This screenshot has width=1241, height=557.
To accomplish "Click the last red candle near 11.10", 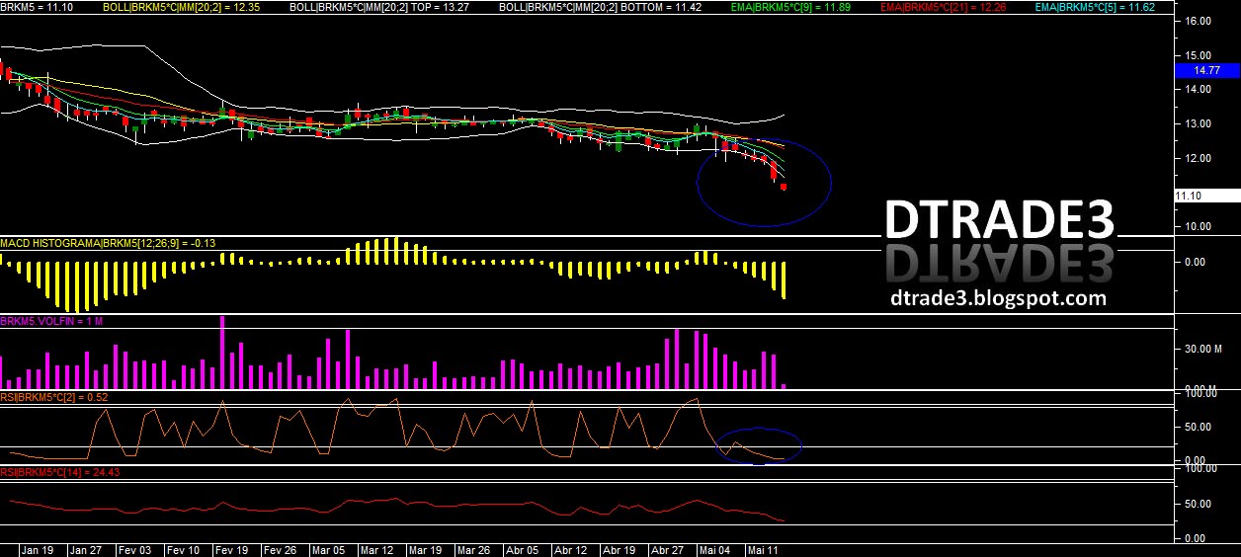I will (x=784, y=186).
